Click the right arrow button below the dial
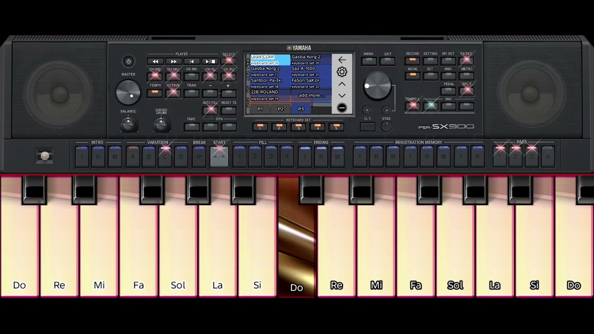The width and height of the screenshot is (594, 334). pyautogui.click(x=386, y=110)
